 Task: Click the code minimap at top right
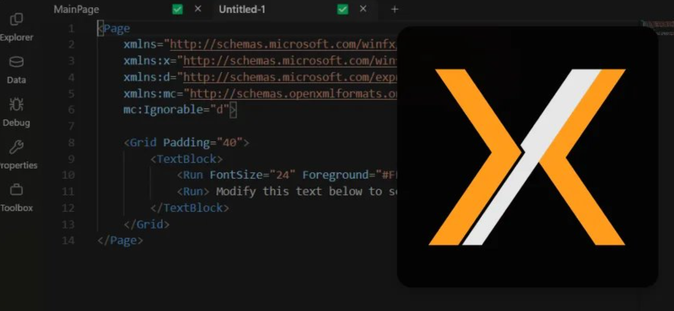click(x=657, y=24)
